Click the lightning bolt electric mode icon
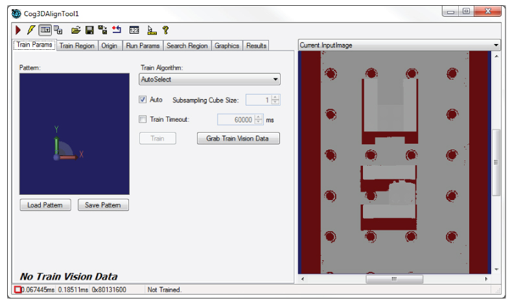The height and width of the screenshot is (301, 512). click(30, 30)
